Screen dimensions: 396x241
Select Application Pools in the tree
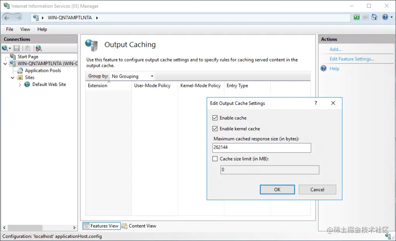[43, 70]
